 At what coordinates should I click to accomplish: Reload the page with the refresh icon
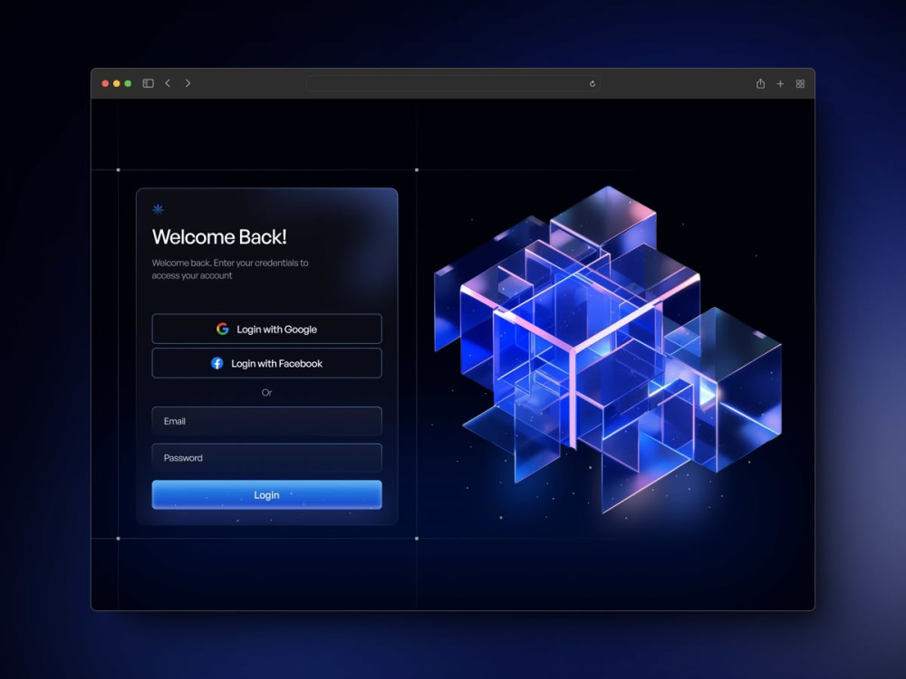coord(593,83)
